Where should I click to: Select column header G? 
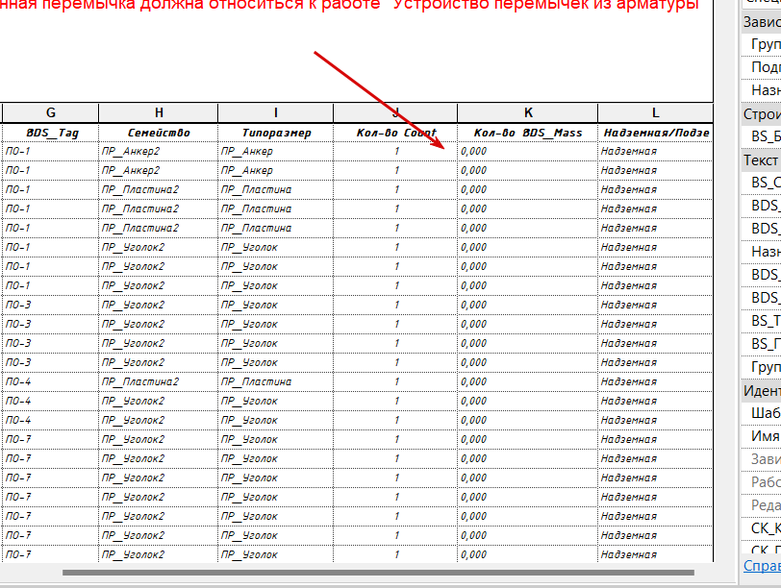tap(50, 113)
